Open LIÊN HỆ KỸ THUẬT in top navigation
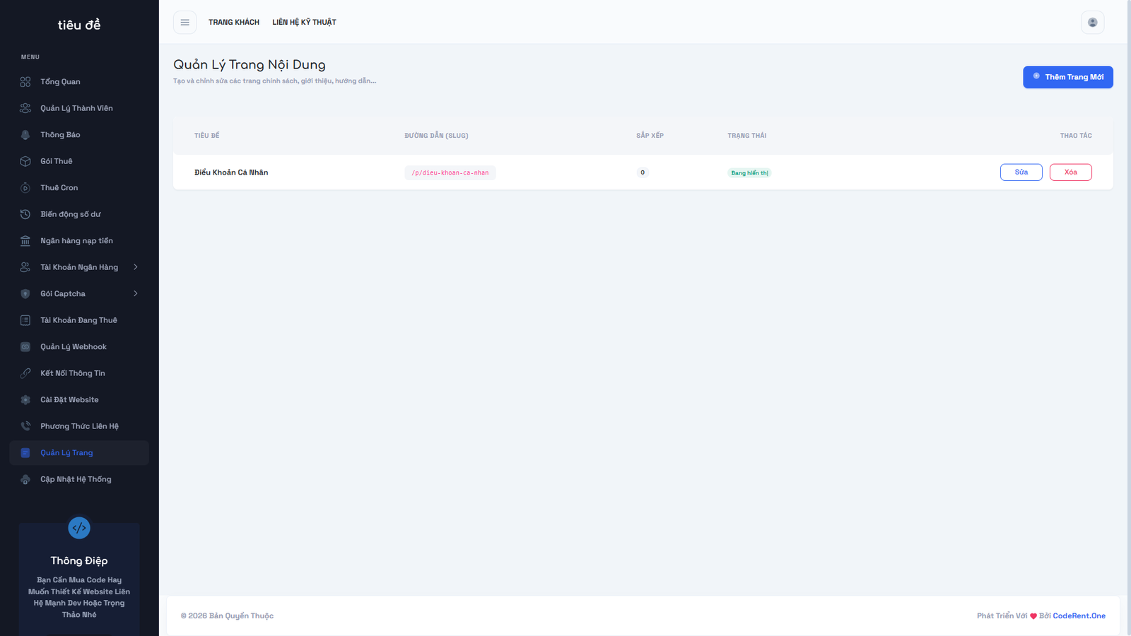The image size is (1131, 636). (304, 23)
